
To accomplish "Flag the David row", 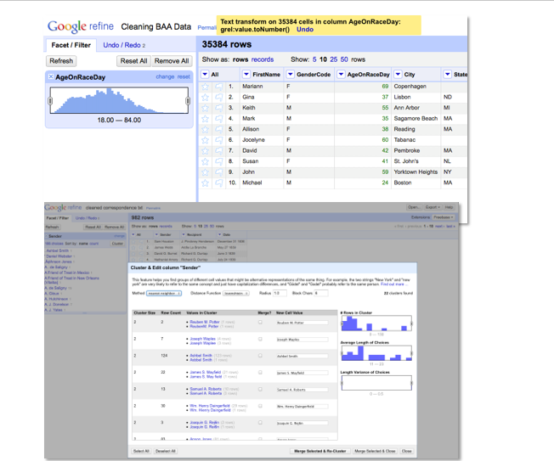I will (x=219, y=151).
